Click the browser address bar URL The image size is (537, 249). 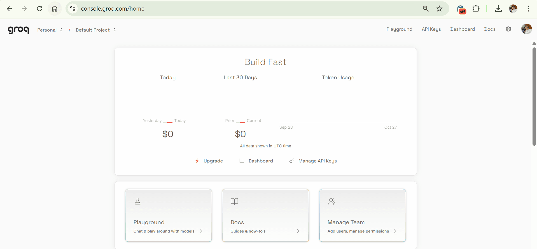[113, 9]
